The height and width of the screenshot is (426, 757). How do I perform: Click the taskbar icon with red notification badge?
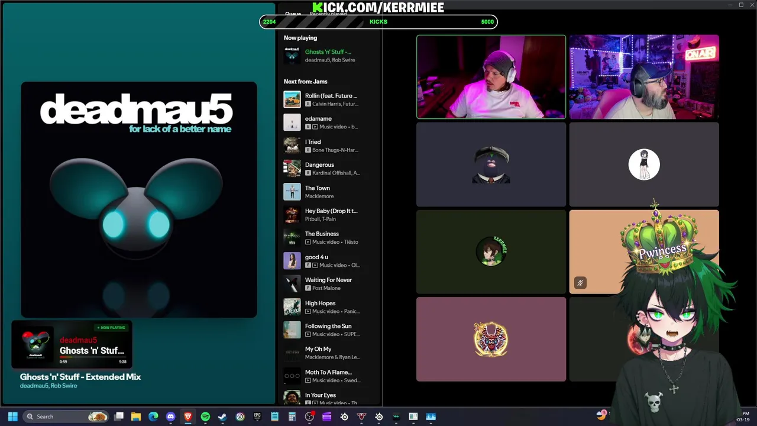(x=309, y=417)
